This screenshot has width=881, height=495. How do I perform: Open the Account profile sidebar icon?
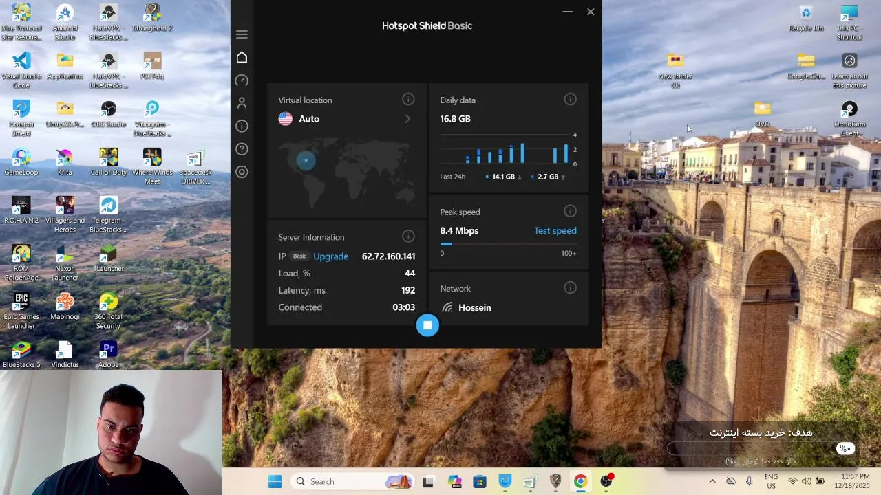point(242,103)
